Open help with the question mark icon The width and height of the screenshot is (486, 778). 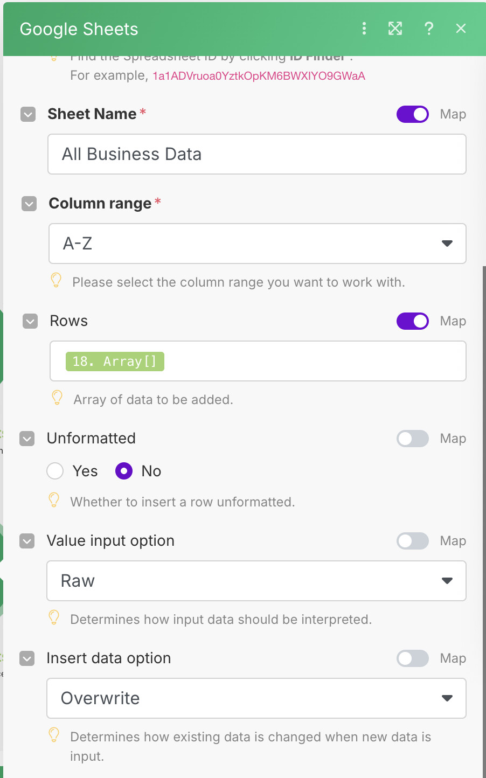point(429,29)
